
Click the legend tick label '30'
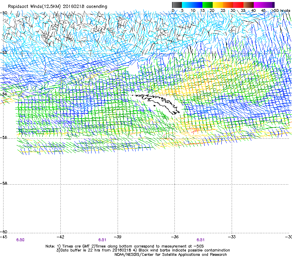click(233, 11)
